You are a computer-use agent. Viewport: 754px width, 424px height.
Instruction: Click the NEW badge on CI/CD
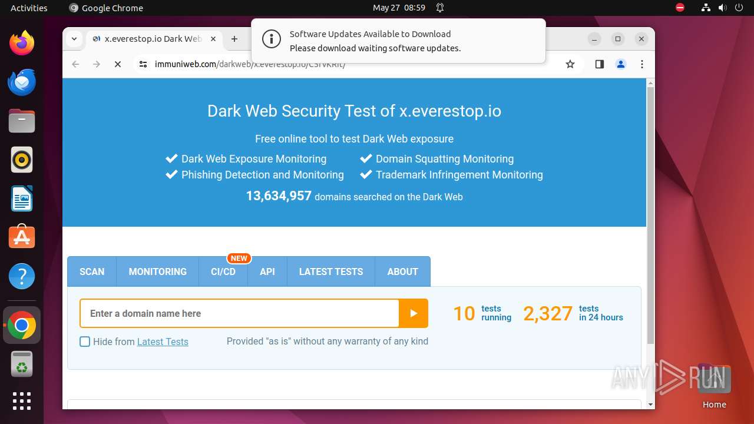click(x=239, y=258)
